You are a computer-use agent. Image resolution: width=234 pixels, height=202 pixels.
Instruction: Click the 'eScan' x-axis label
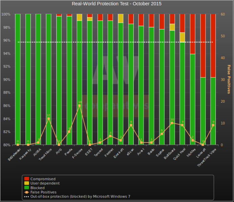click(130, 152)
